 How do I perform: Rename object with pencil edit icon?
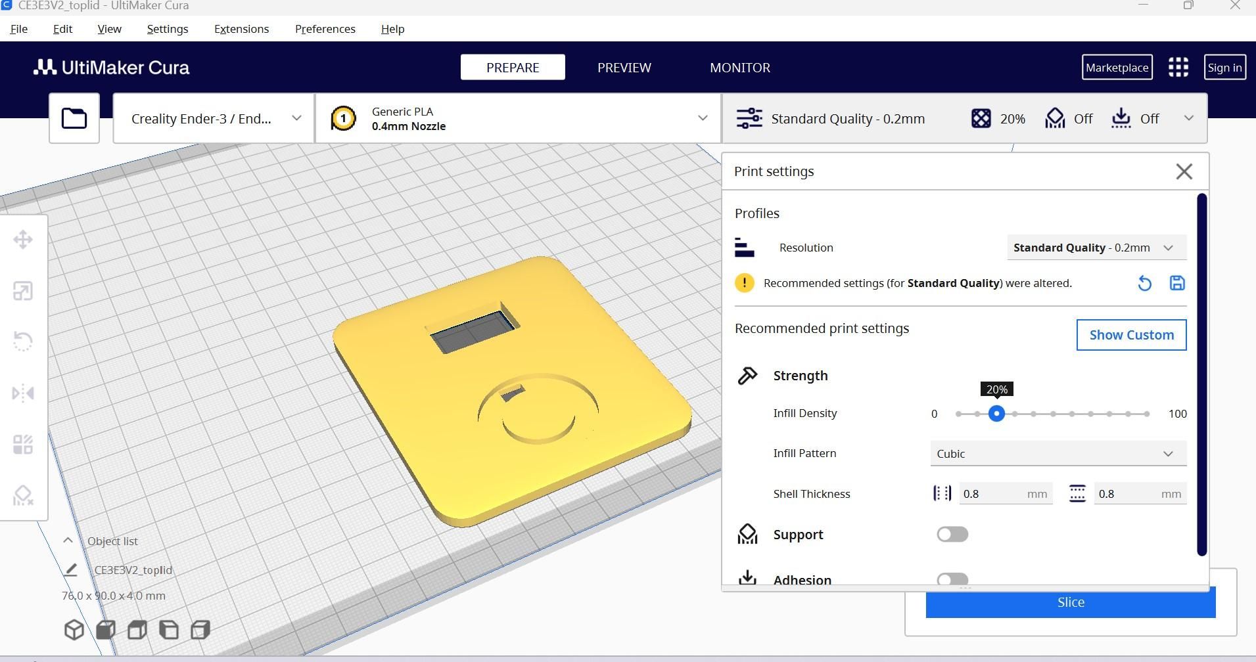71,569
